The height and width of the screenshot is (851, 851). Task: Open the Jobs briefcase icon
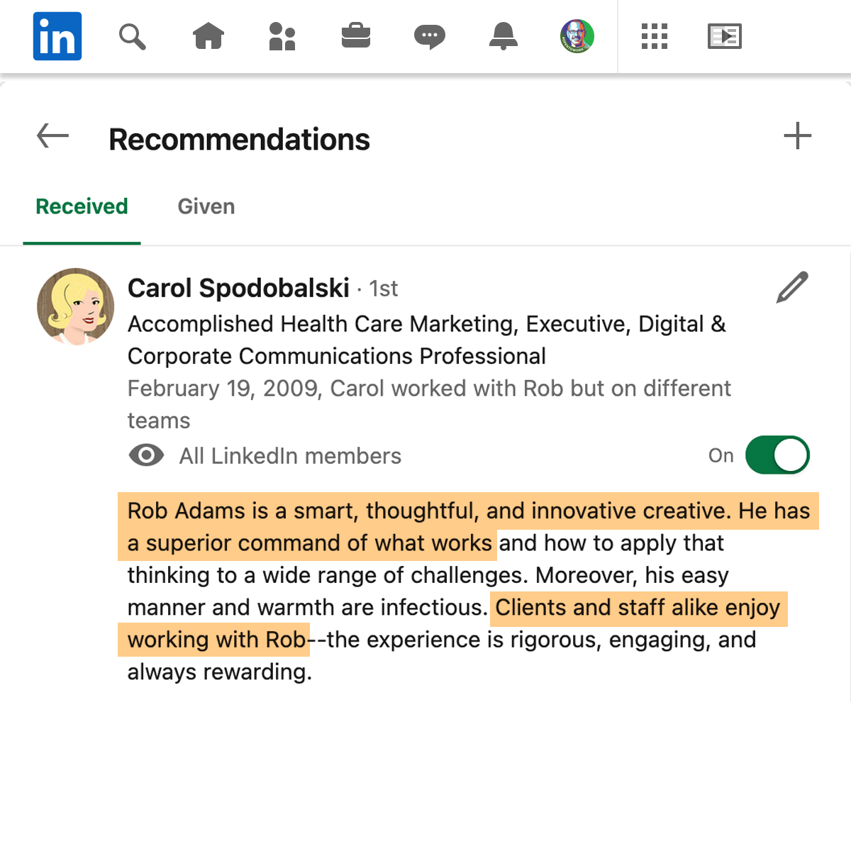pyautogui.click(x=356, y=36)
